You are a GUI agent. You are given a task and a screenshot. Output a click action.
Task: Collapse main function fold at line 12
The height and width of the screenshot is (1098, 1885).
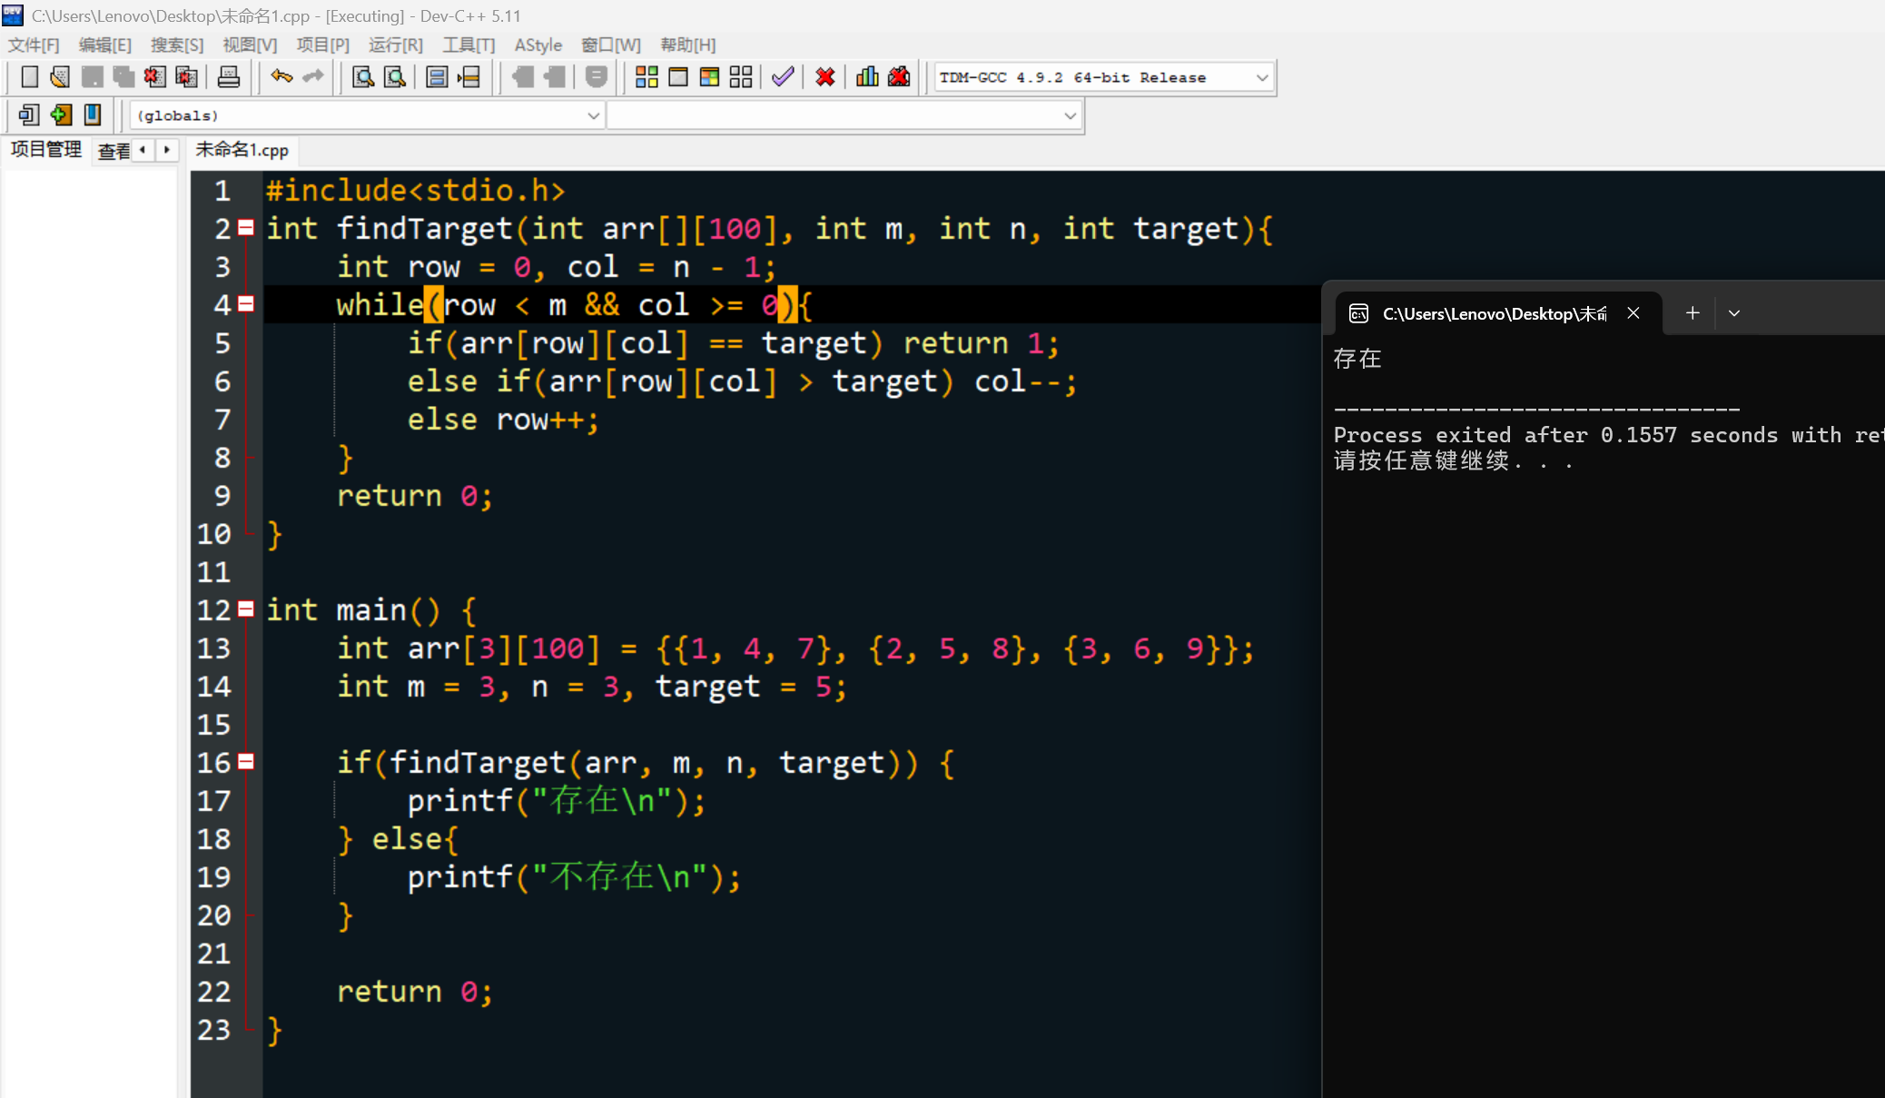[246, 609]
